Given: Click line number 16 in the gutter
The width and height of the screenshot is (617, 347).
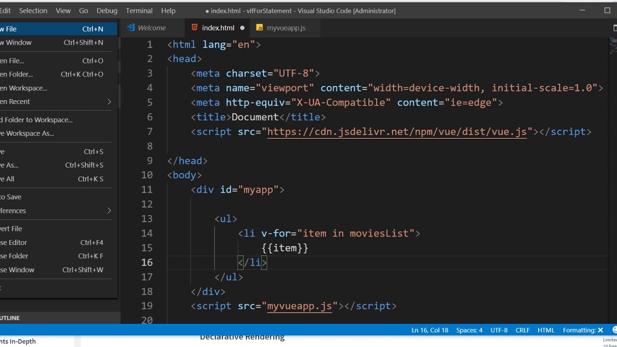Looking at the screenshot, I should click(x=147, y=262).
